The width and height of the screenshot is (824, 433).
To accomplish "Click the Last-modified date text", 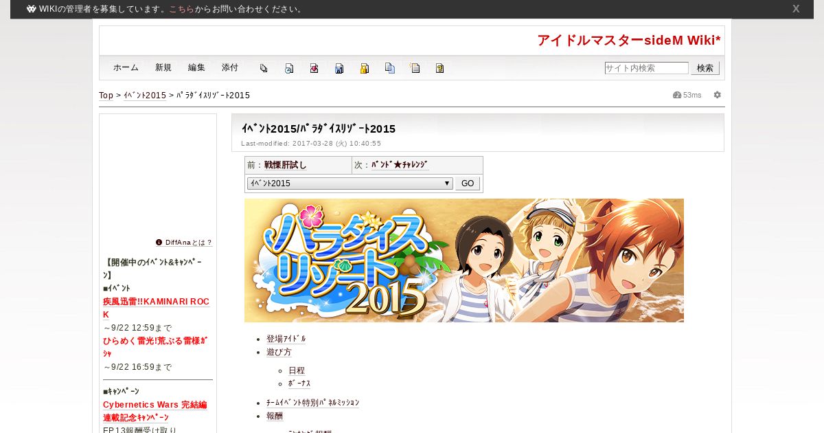I will click(x=311, y=144).
